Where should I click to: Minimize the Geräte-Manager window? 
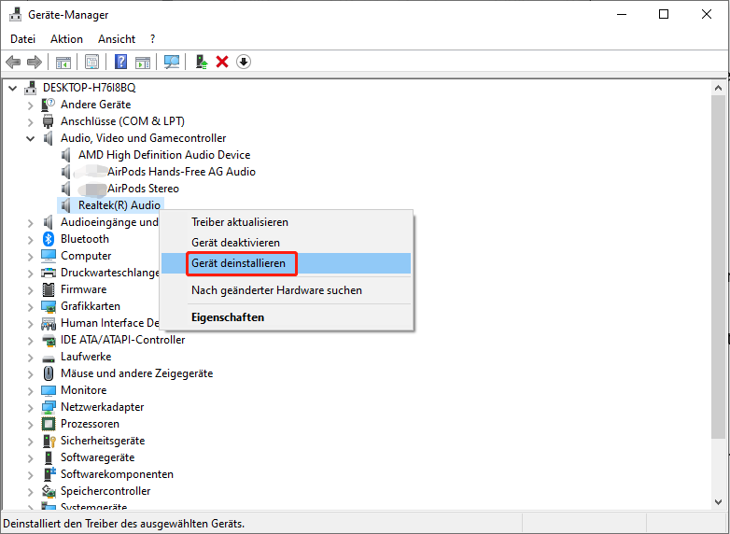622,14
